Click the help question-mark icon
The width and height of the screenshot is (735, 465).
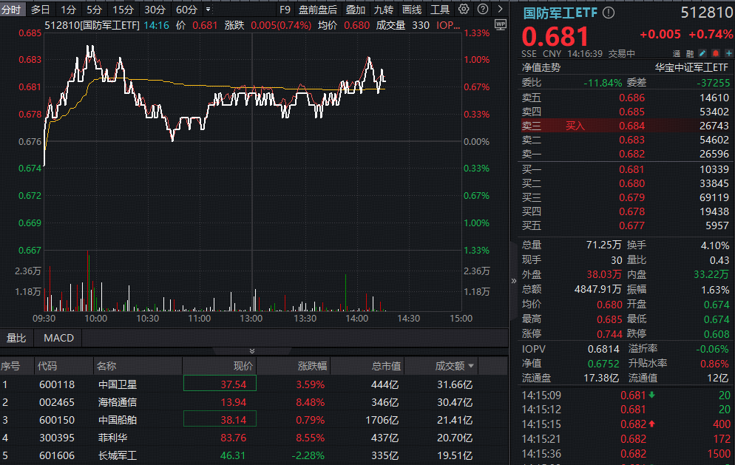[483, 9]
